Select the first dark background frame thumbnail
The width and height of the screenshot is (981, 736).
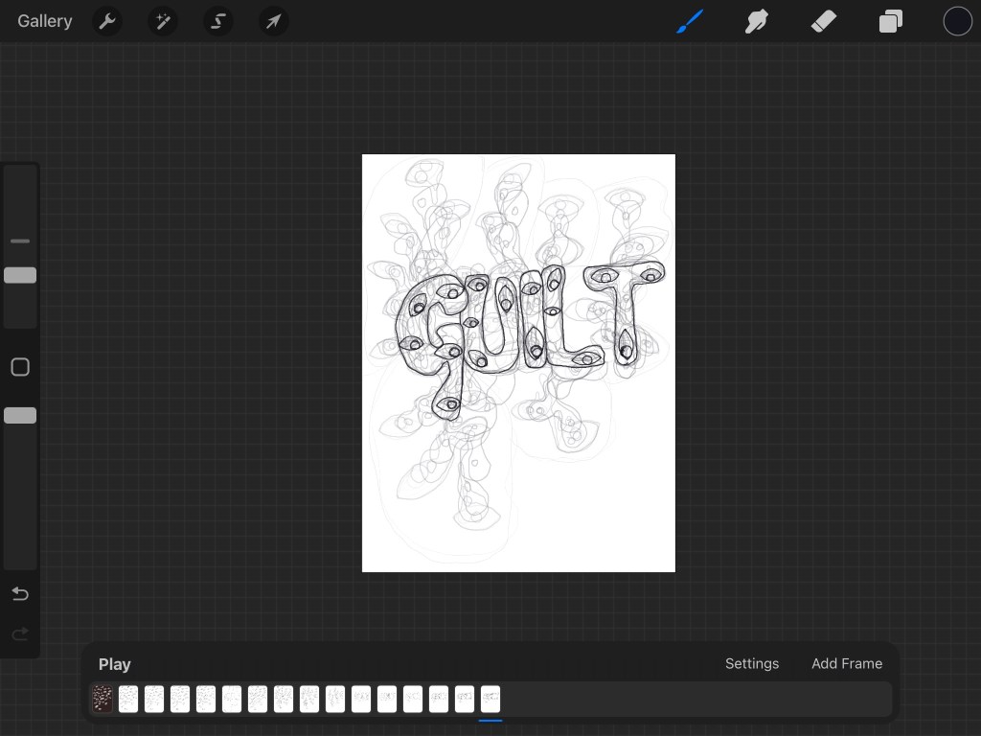(x=103, y=699)
